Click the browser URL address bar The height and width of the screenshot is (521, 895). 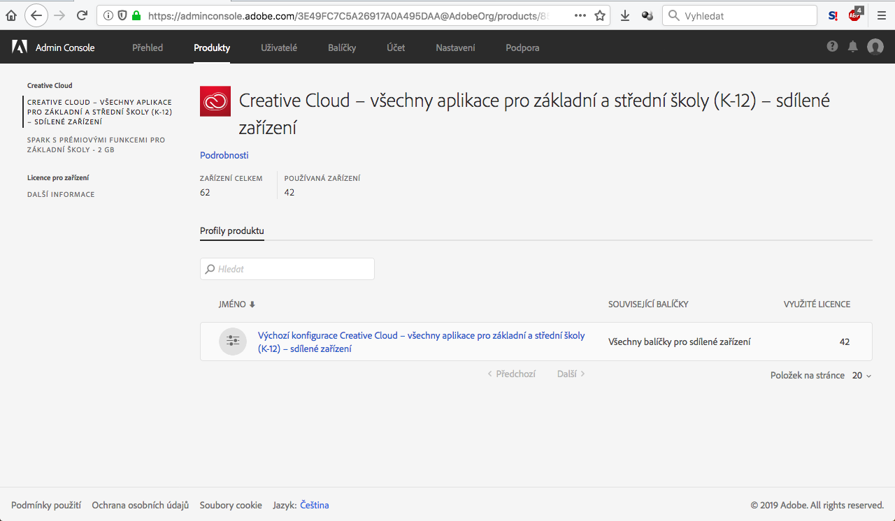tap(353, 15)
